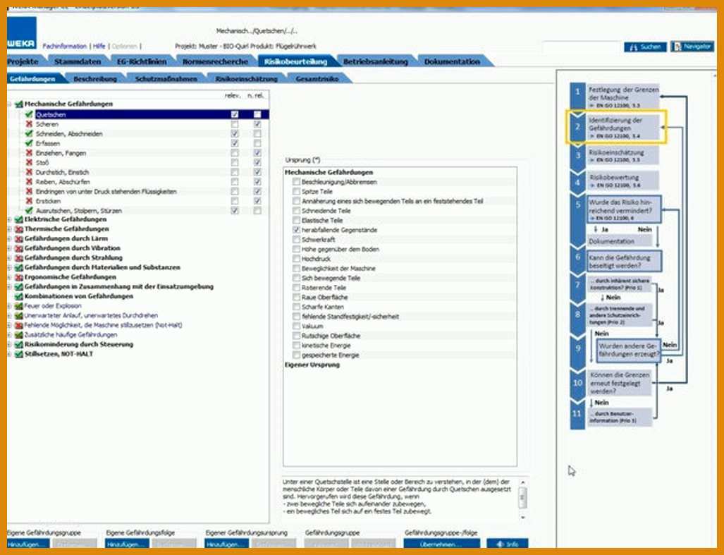This screenshot has height=555, width=724.
Task: Click status icon beside Thermische Gefährdungen
Action: 19,229
